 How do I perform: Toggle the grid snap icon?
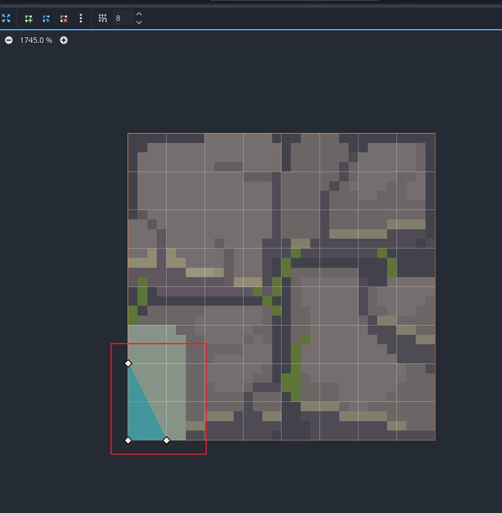click(x=102, y=18)
